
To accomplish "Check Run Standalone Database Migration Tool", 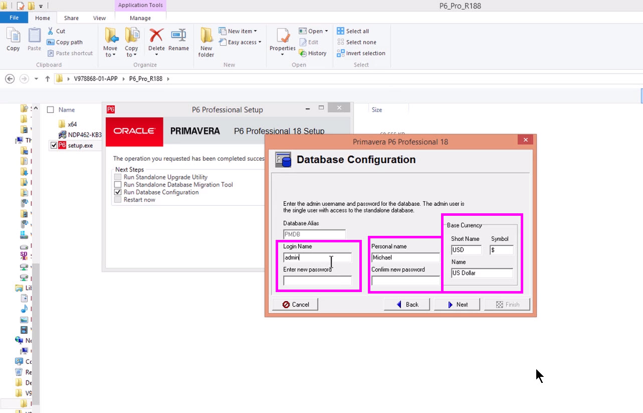I will pyautogui.click(x=118, y=185).
